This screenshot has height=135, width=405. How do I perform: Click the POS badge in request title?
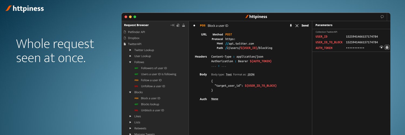tap(202, 26)
